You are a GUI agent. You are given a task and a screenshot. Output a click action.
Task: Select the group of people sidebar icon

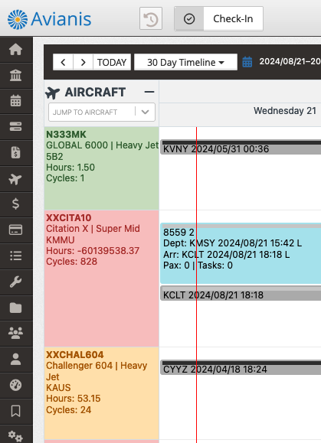15,333
